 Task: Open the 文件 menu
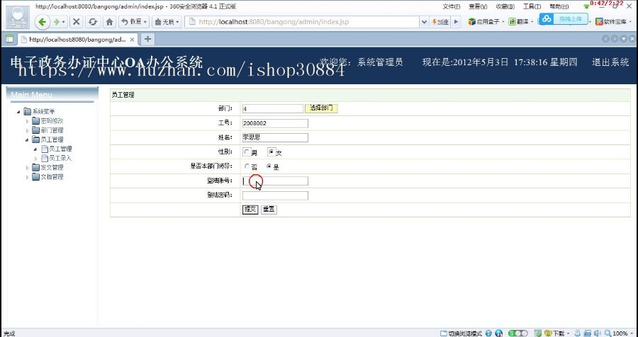pyautogui.click(x=452, y=6)
